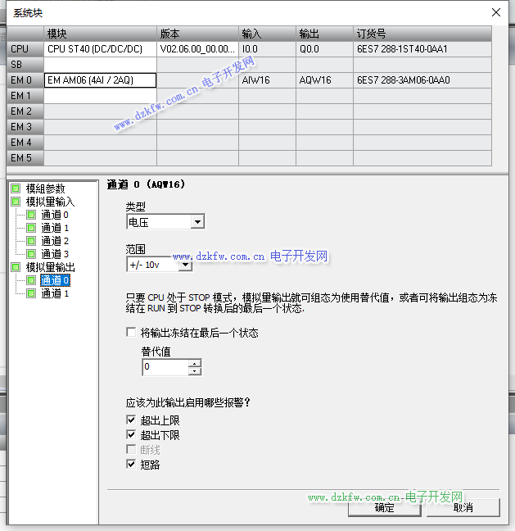Select output 通道 1 tree node

[x=55, y=293]
